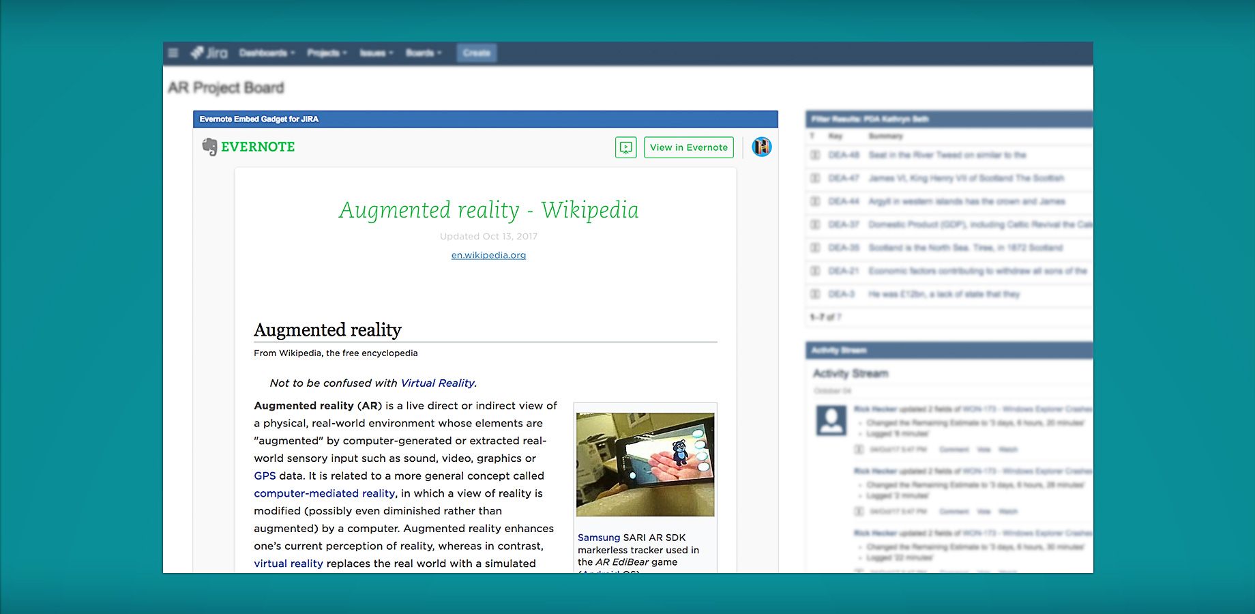Follow the Virtual Reality link
1255x614 pixels.
point(437,383)
